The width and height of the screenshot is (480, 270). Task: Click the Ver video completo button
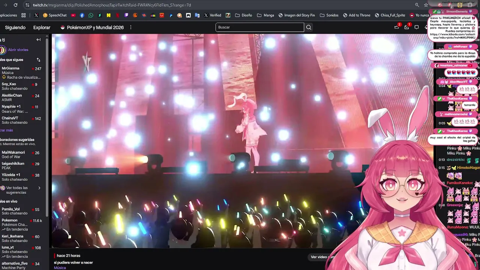pos(323,257)
